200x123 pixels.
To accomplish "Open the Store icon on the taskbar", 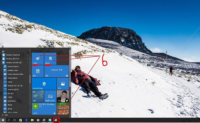I will pos(20,120).
